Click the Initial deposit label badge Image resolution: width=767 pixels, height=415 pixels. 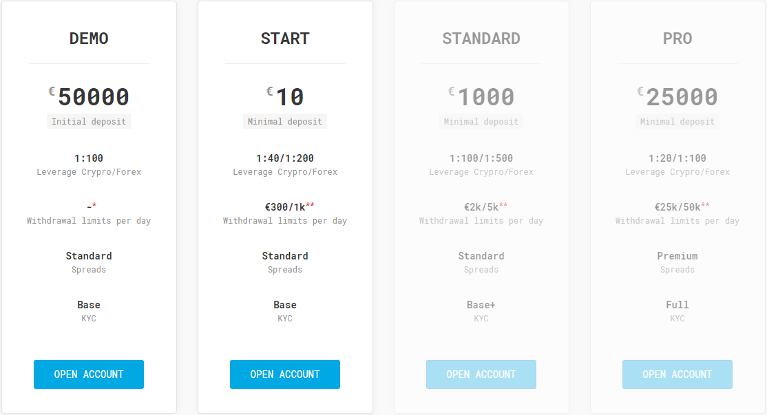coord(89,122)
